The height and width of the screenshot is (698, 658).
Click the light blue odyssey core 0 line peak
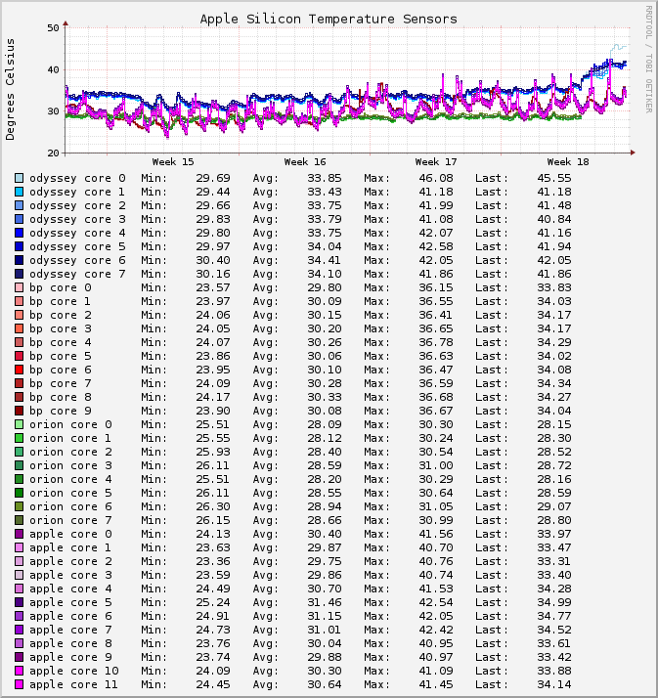pos(617,45)
